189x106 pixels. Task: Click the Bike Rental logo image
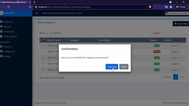[2, 13]
